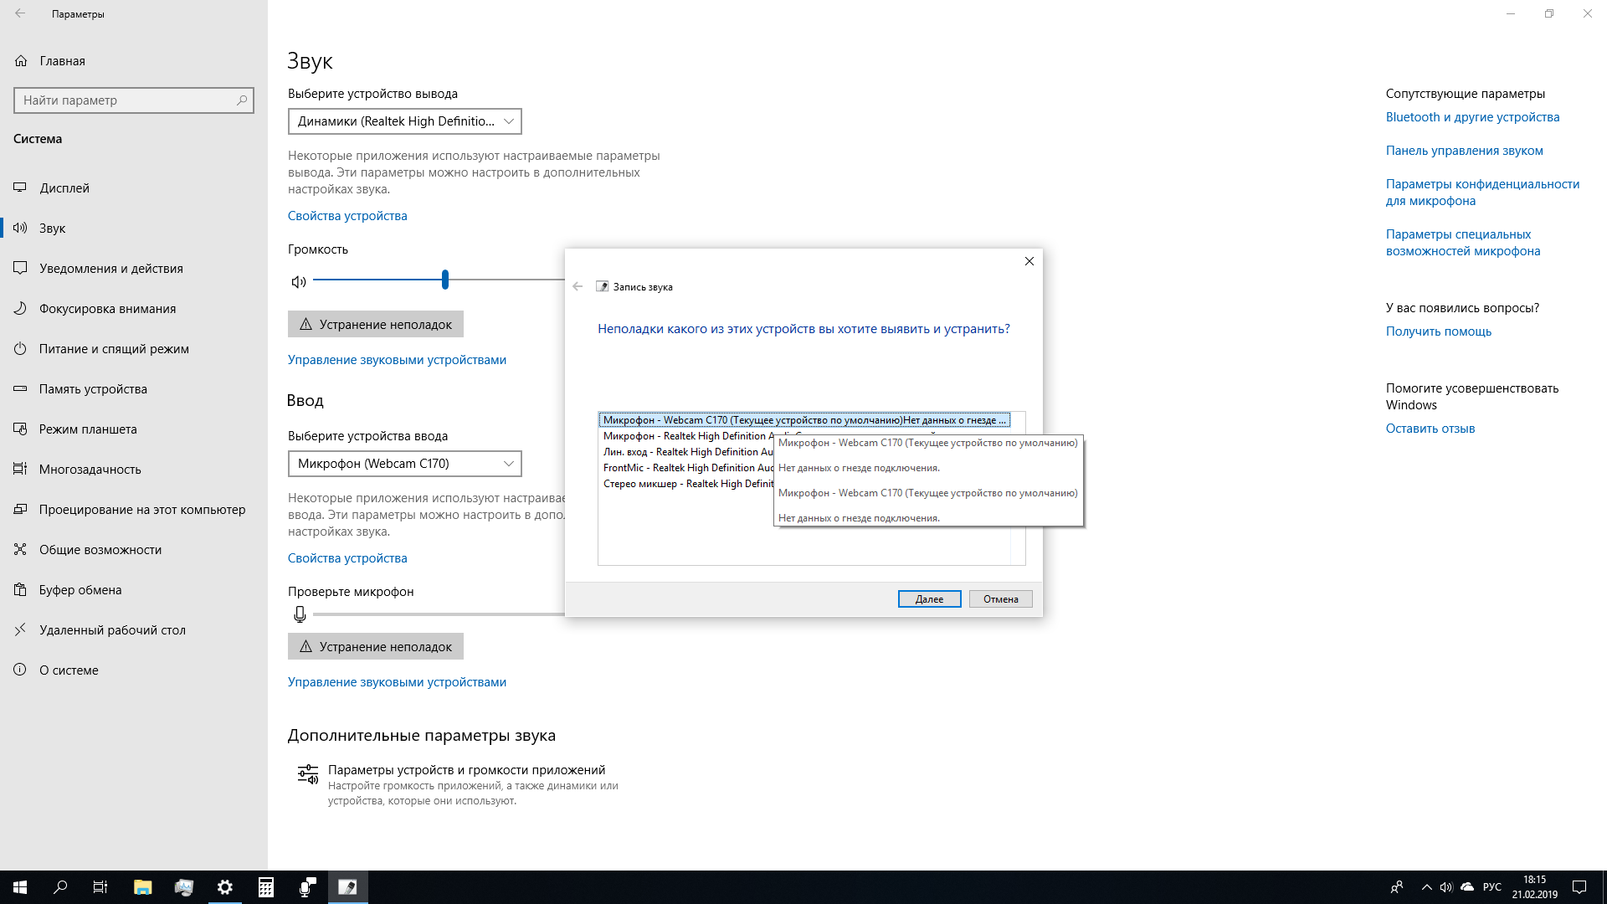
Task: Open Удаленный рабочий стол section
Action: [x=134, y=630]
